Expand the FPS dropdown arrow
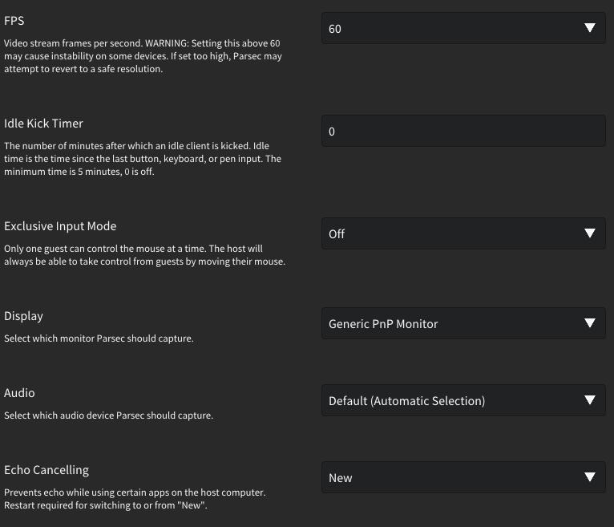 point(590,28)
